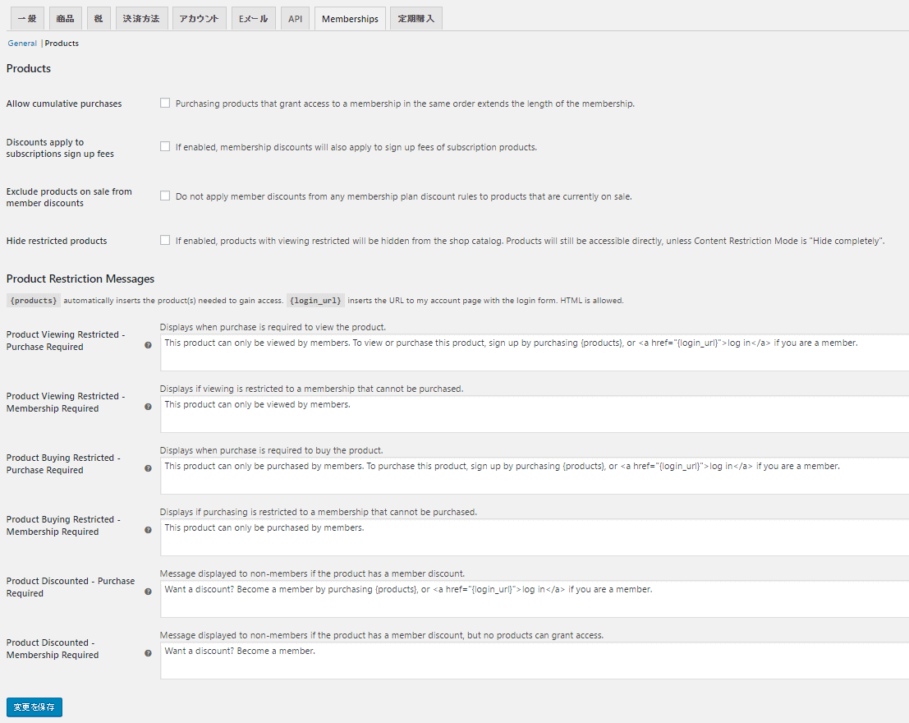Image resolution: width=909 pixels, height=723 pixels.
Task: Open help tip for Product Buying Restricted - Purchase Required
Action: click(148, 468)
